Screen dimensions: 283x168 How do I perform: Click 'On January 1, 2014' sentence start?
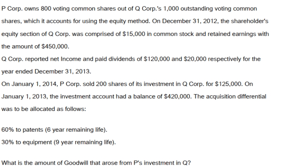pyautogui.click(x=30, y=84)
